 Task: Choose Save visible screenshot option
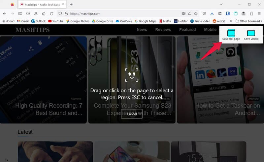pyautogui.click(x=251, y=35)
